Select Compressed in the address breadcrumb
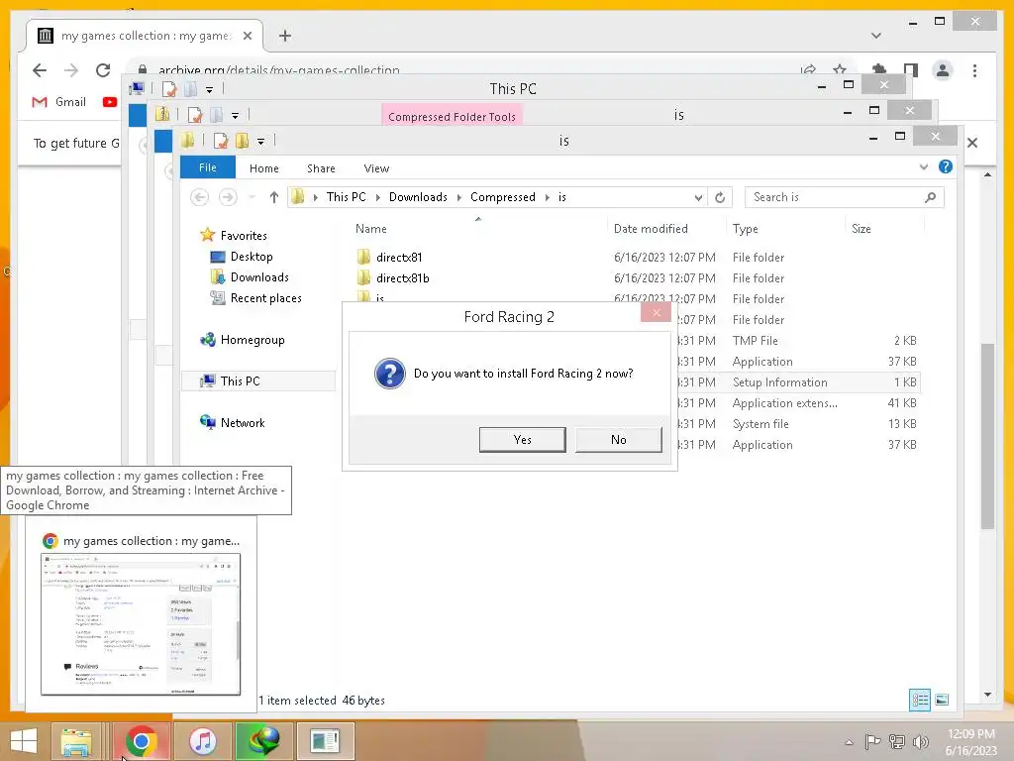Screen dimensions: 1014x761 [x=502, y=197]
